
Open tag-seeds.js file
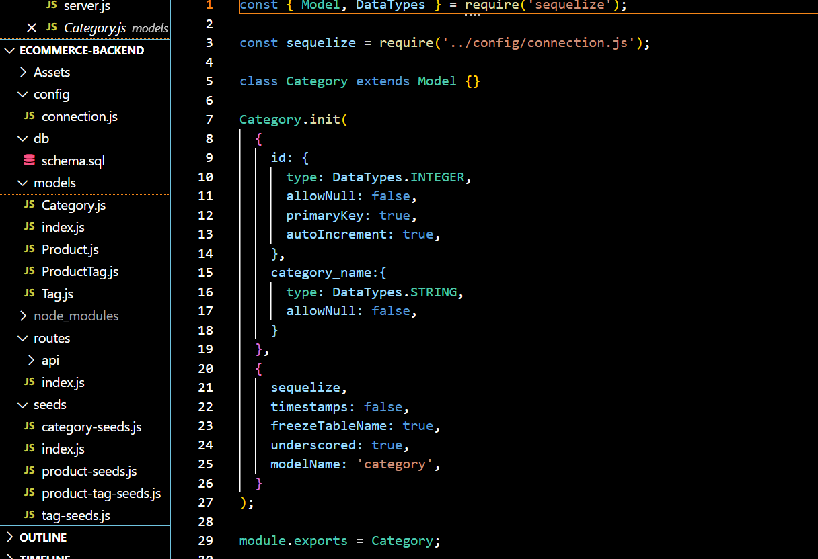coord(76,515)
